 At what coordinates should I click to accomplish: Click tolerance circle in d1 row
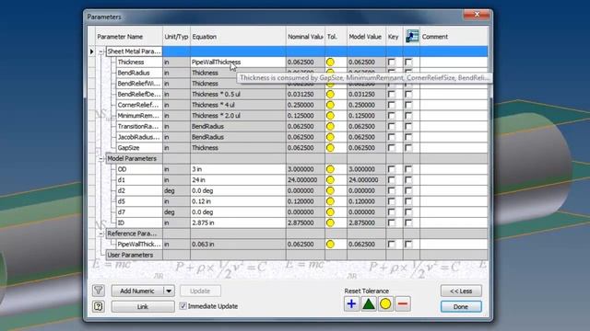point(330,180)
